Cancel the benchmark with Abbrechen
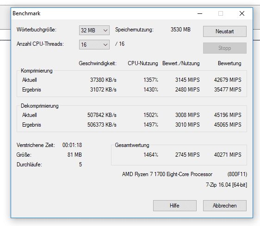 [225, 206]
